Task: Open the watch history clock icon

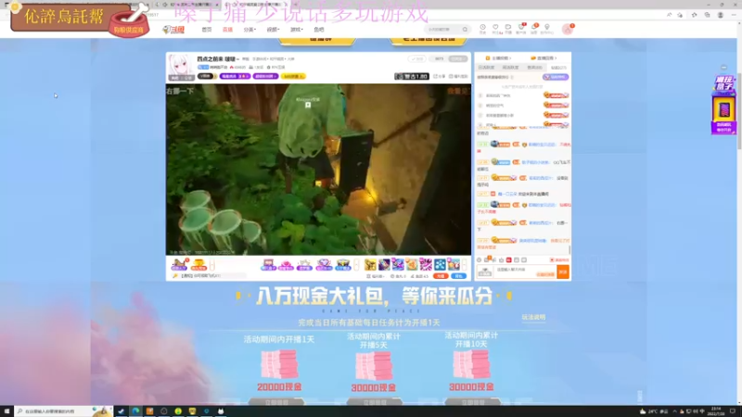Action: (x=482, y=29)
